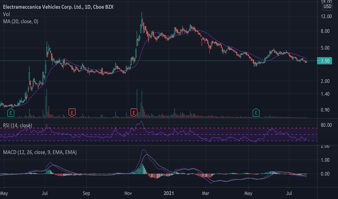Click the Jul 2021 label on the time axis
The width and height of the screenshot is (338, 199).
coord(289,193)
